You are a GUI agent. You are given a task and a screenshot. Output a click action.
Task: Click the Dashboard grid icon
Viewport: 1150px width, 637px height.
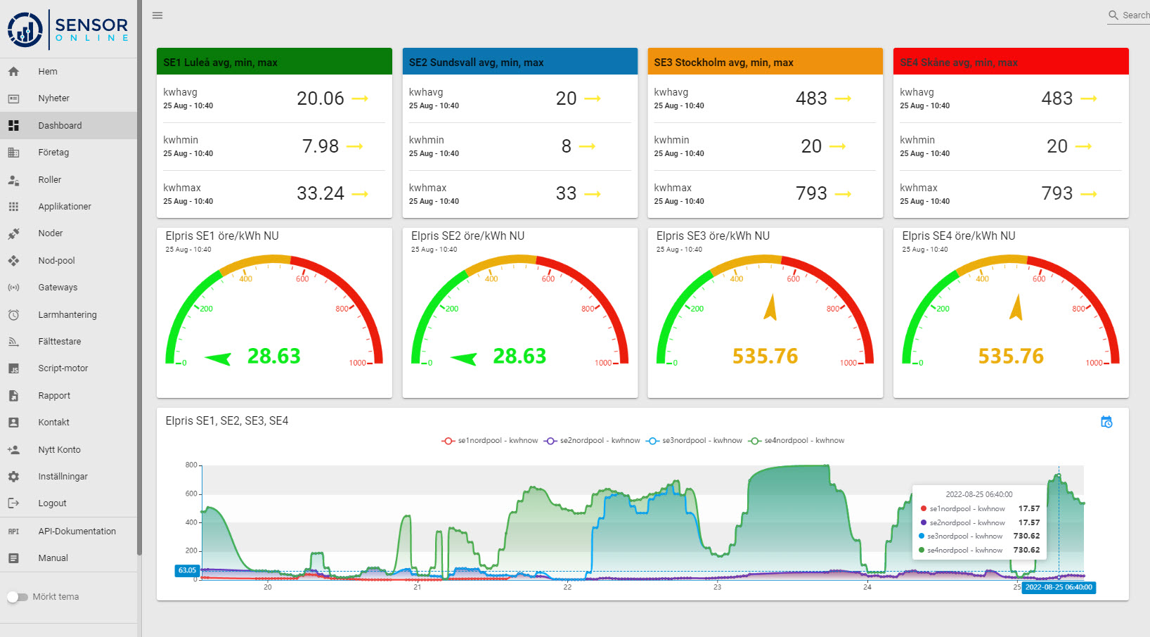13,126
